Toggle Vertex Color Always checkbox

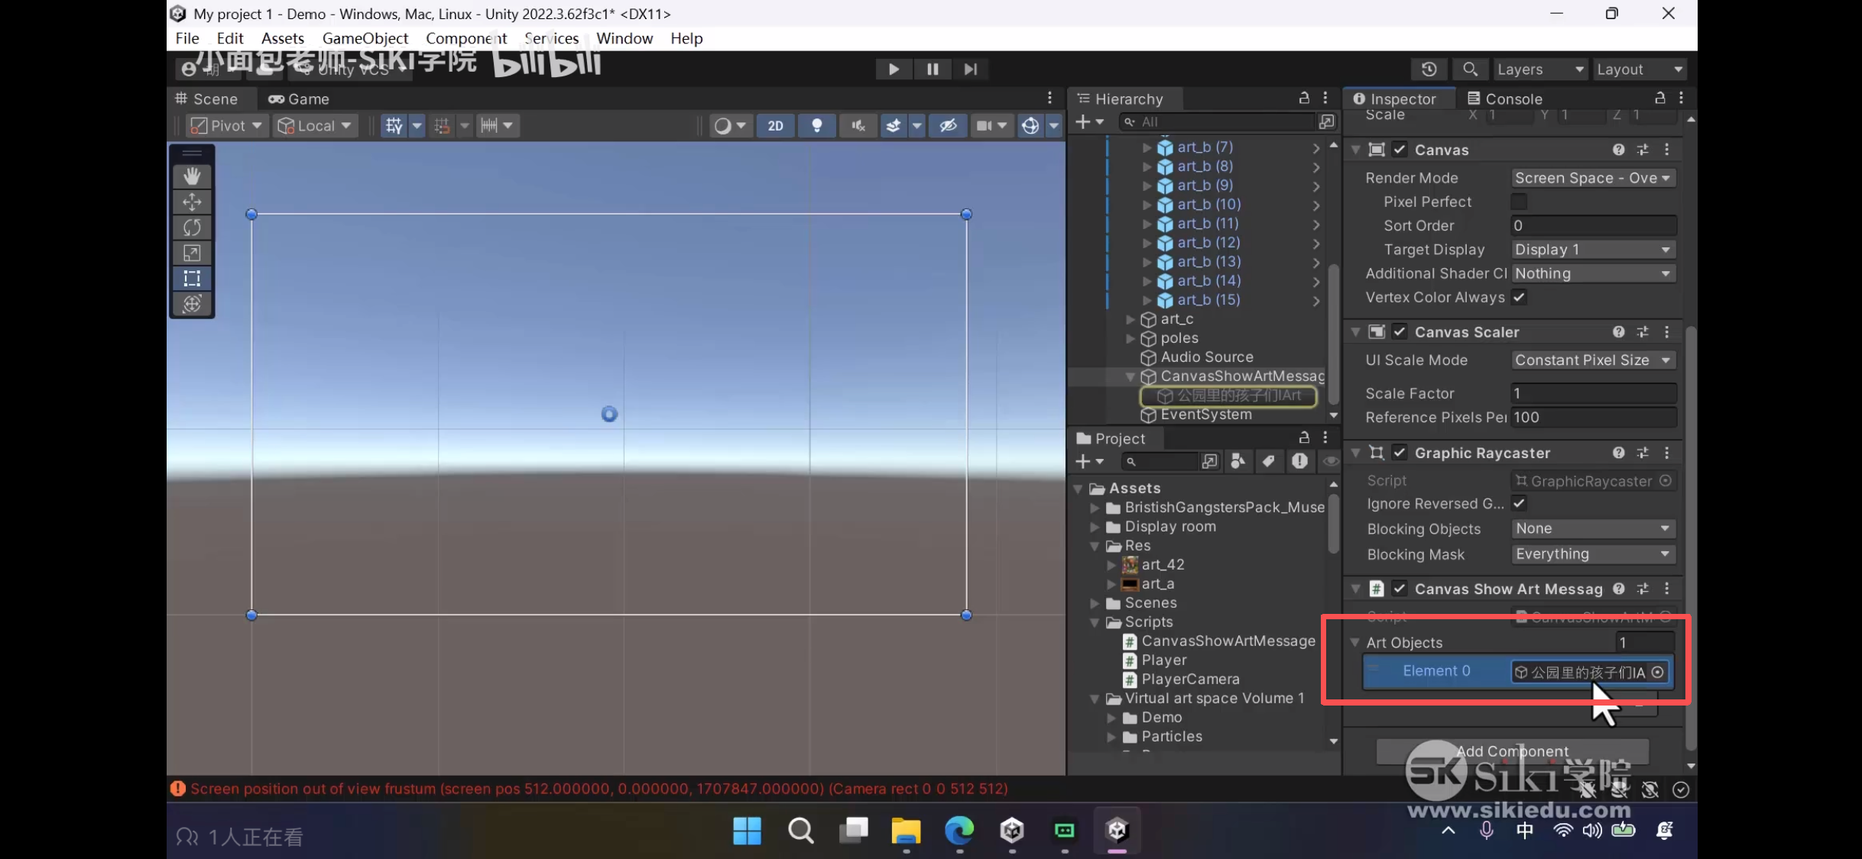click(1519, 298)
